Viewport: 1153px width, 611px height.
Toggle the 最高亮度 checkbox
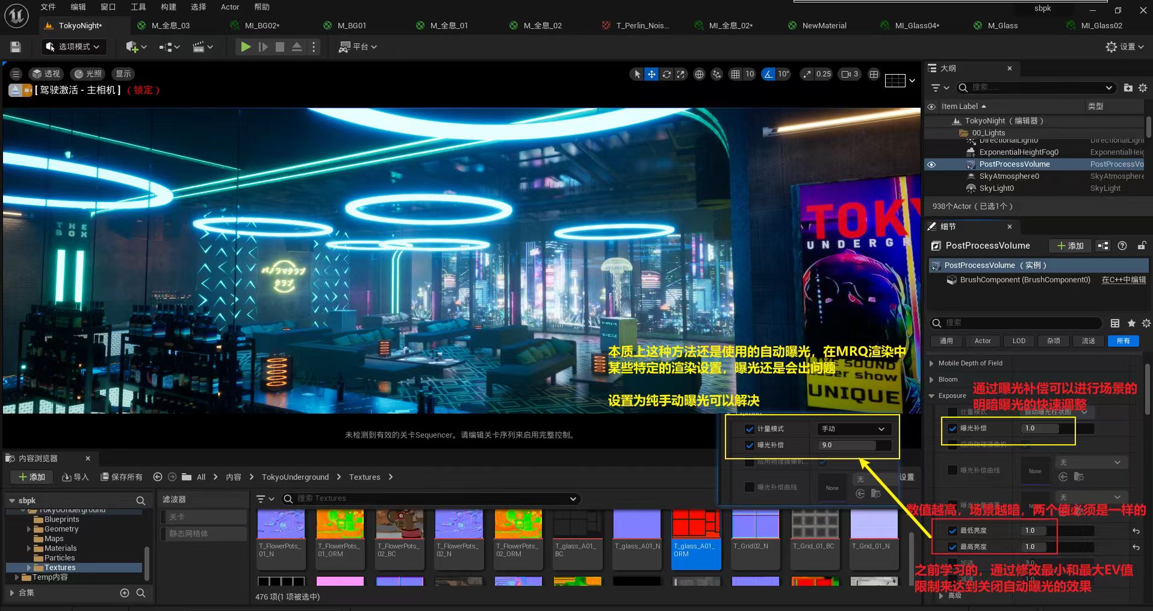pos(953,547)
